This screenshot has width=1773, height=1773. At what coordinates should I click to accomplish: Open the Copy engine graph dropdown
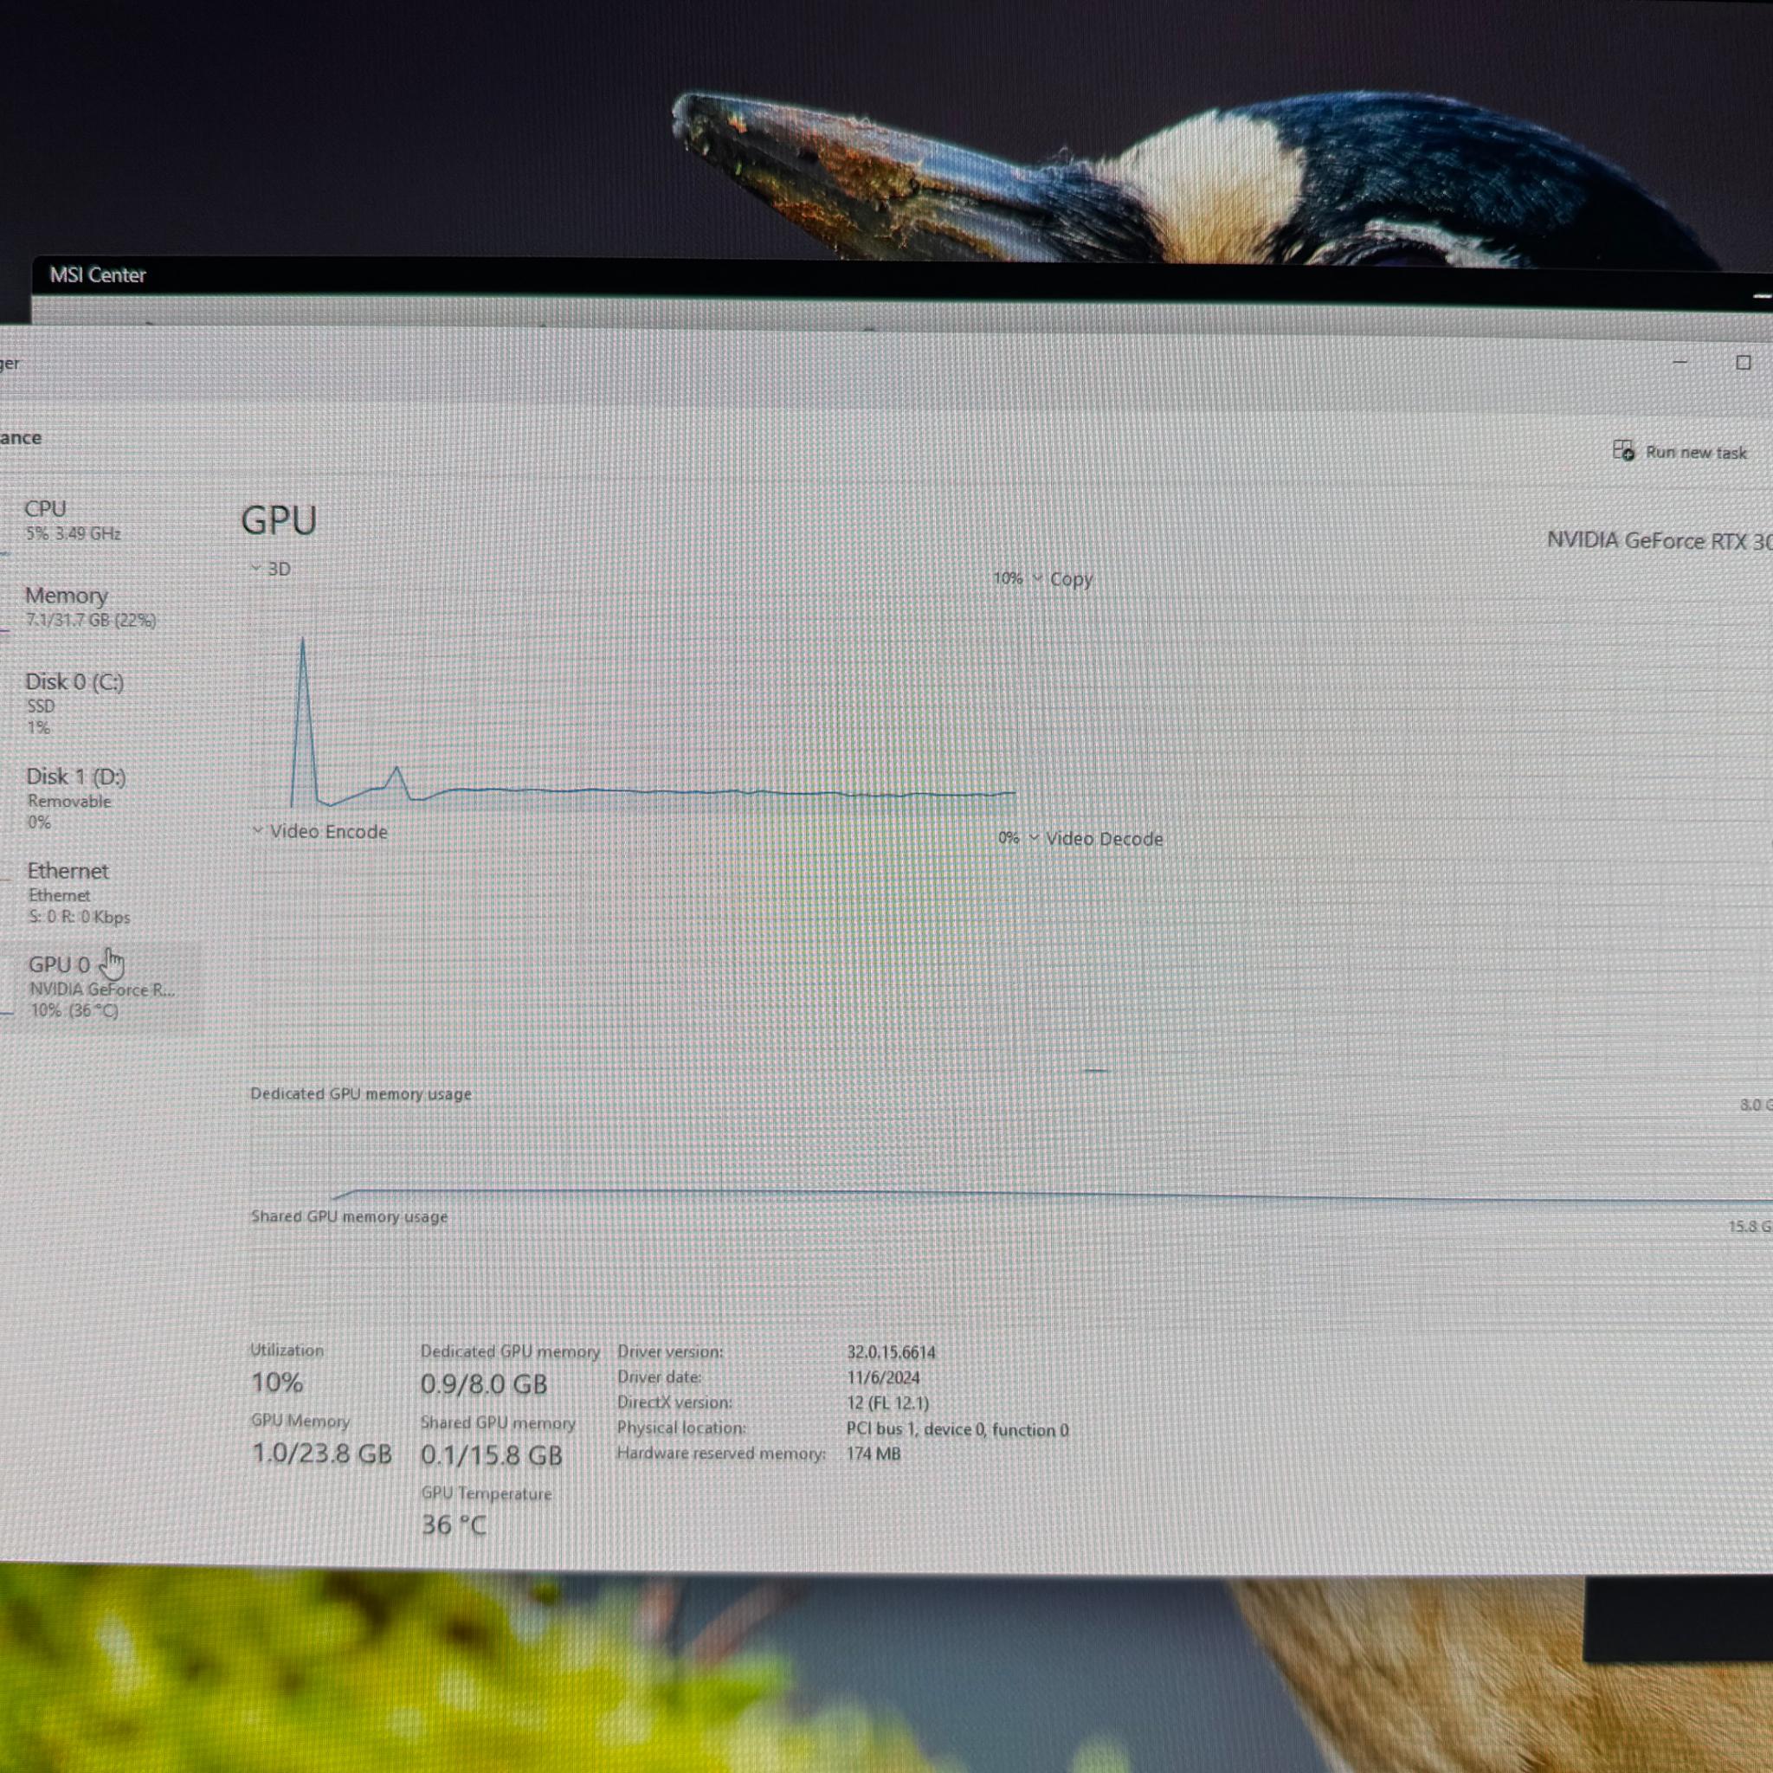click(x=1064, y=579)
